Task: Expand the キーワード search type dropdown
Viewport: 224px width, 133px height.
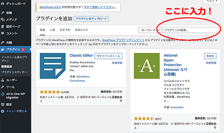Action: [150, 30]
